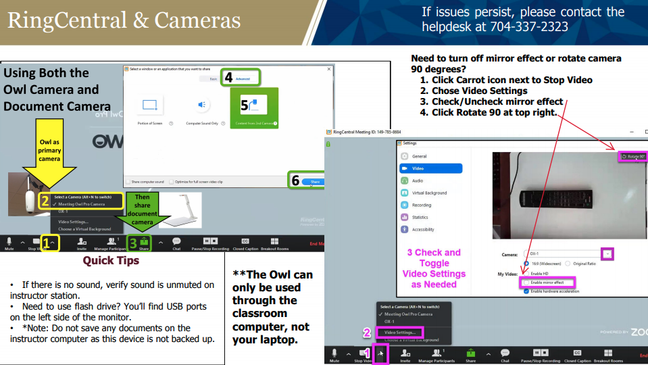Expand video options caret beside right Stop Video
The height and width of the screenshot is (365, 648).
380,354
